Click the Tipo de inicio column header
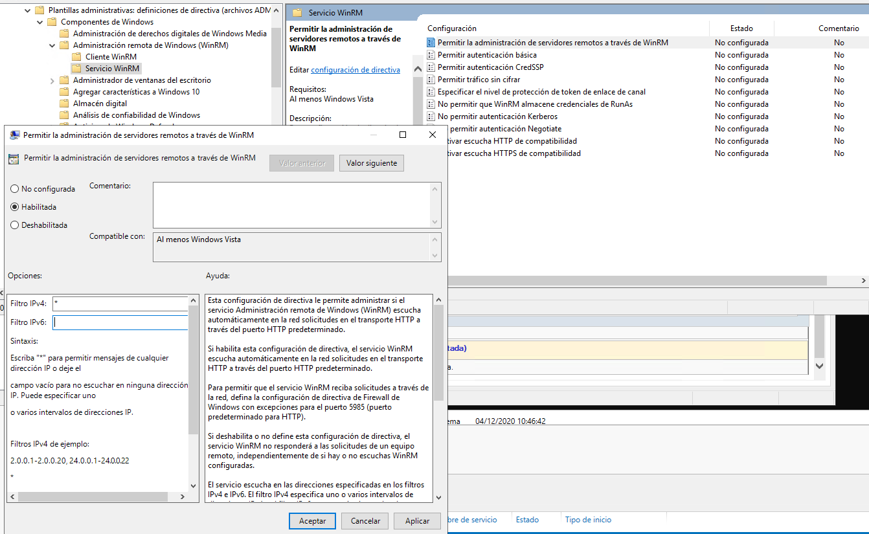Viewport: 869px width, 534px height. tap(587, 520)
